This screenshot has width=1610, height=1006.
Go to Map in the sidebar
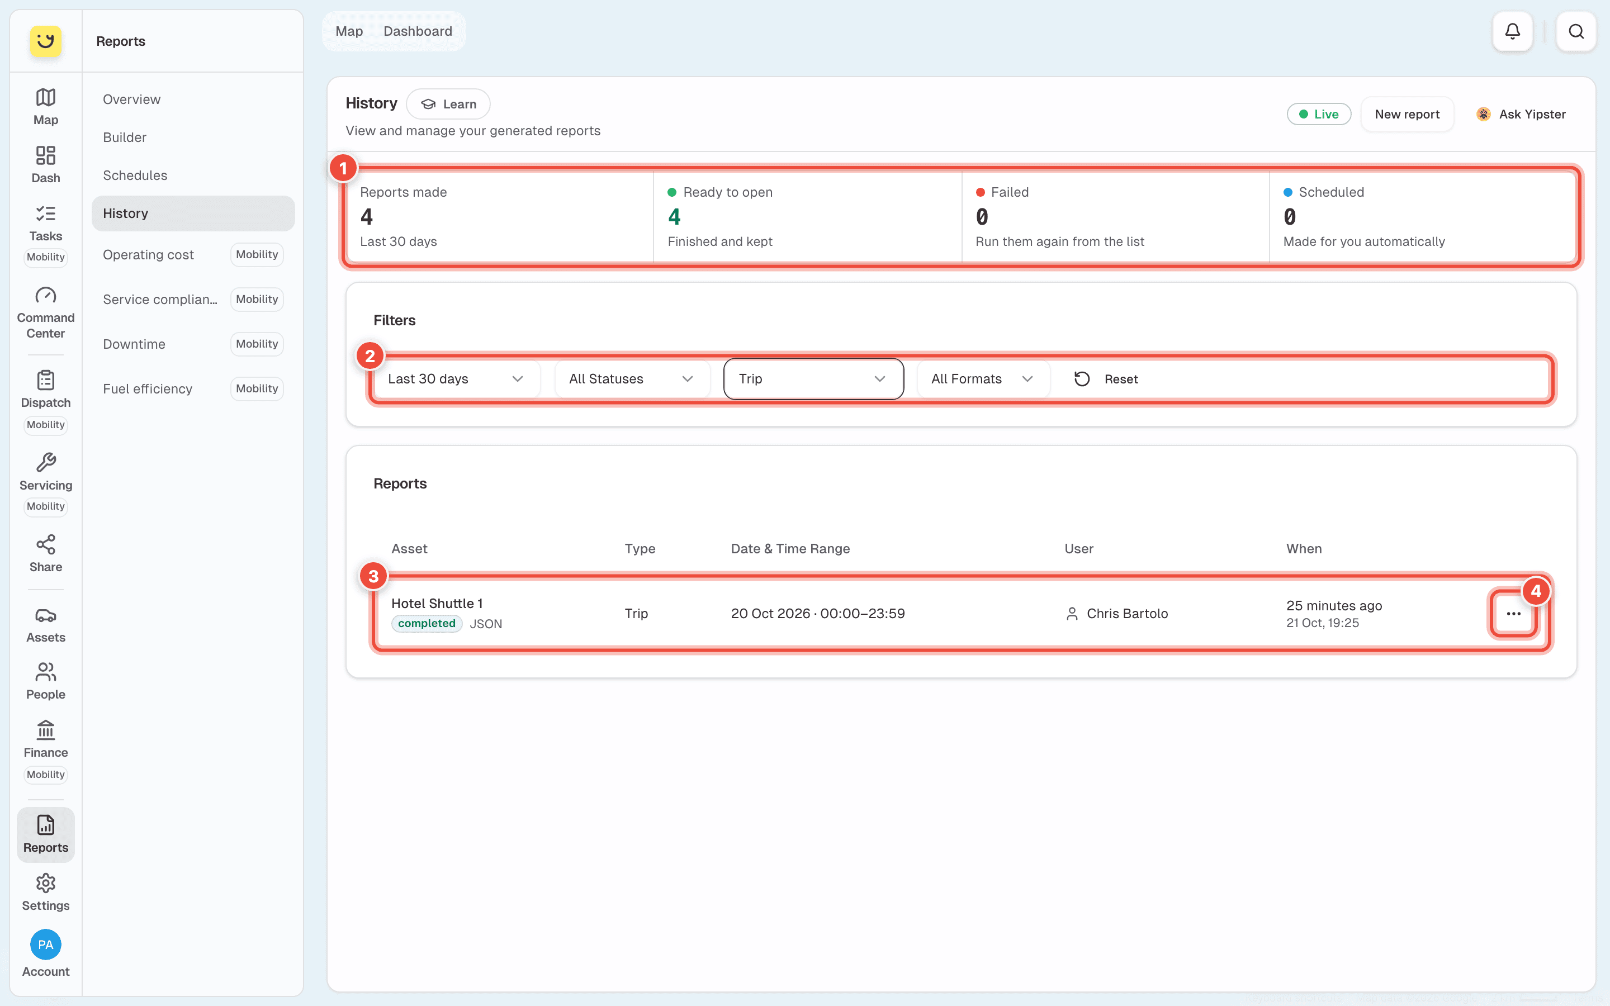(45, 106)
